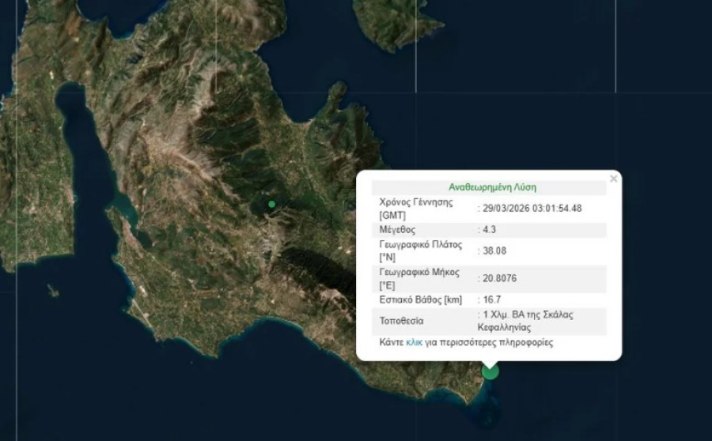Click the origin time value 29/03/2026 03:01:54.48
This screenshot has width=712, height=441.
click(x=532, y=209)
